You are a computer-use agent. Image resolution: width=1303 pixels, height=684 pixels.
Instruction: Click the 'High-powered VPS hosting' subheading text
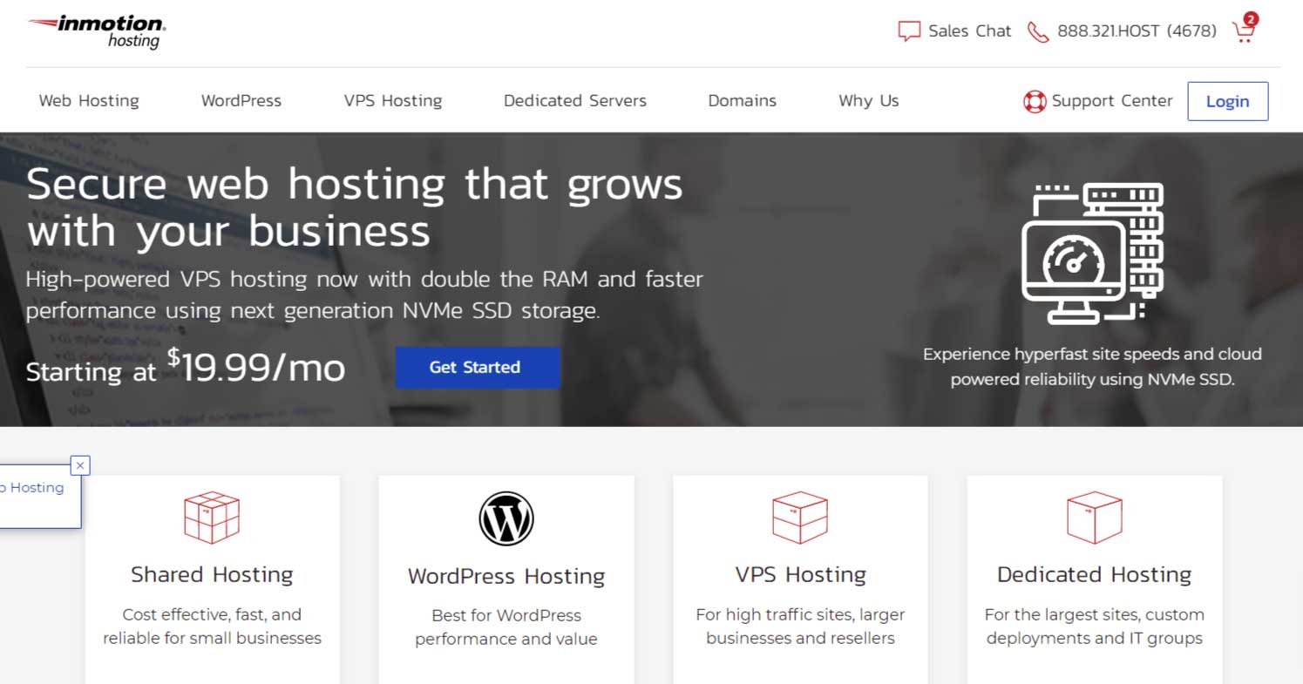[x=364, y=295]
